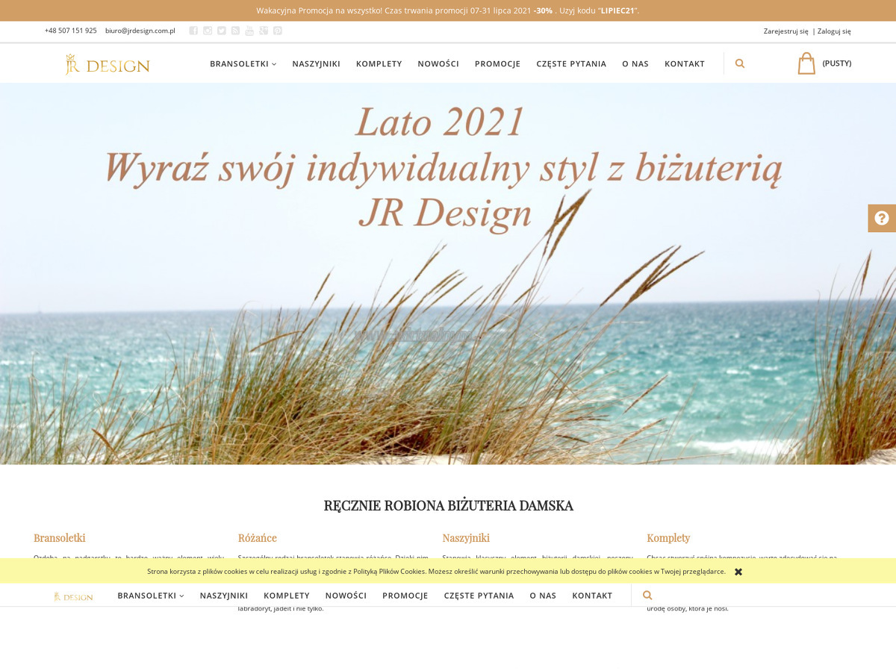896x671 pixels.
Task: Open Kontakt in the main menu
Action: (x=685, y=64)
